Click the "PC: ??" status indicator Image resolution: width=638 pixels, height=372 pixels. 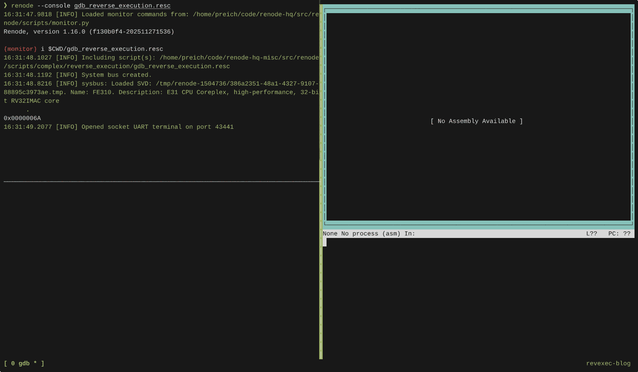pos(619,233)
